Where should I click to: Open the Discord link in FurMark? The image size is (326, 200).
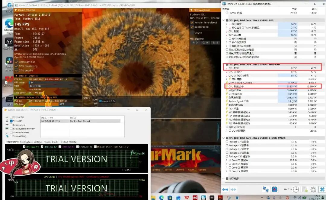(180, 170)
